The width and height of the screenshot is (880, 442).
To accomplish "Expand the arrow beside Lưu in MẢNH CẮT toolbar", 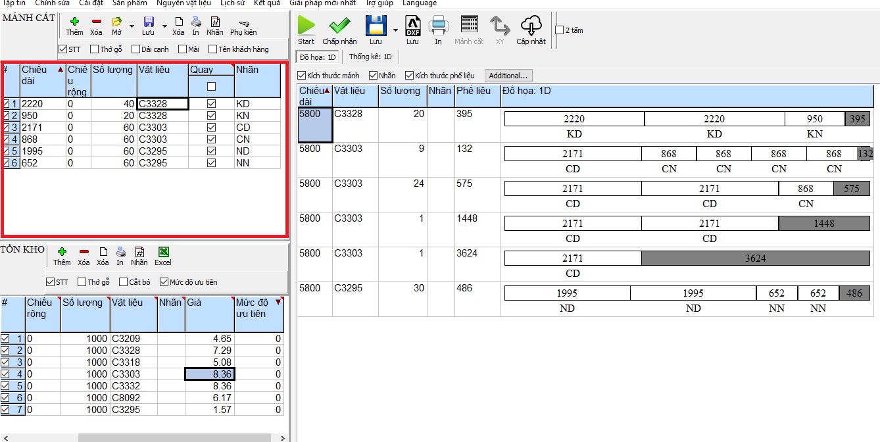I will click(164, 27).
